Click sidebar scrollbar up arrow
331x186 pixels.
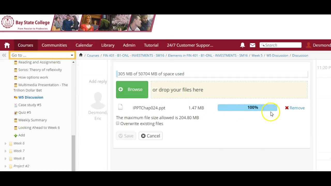tap(73, 62)
